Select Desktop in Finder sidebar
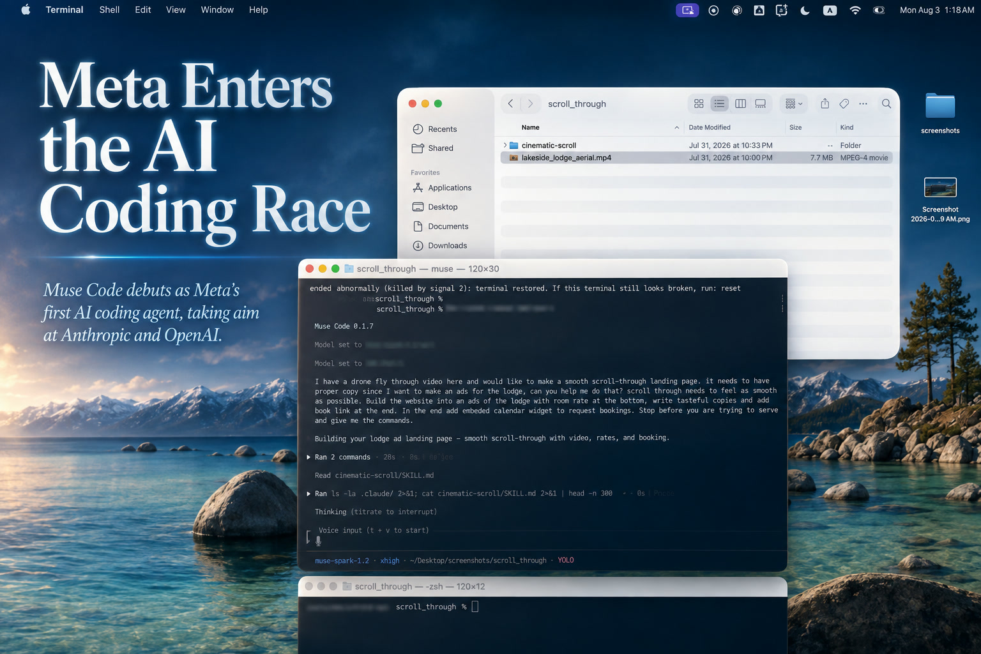Image resolution: width=981 pixels, height=654 pixels. coord(442,207)
